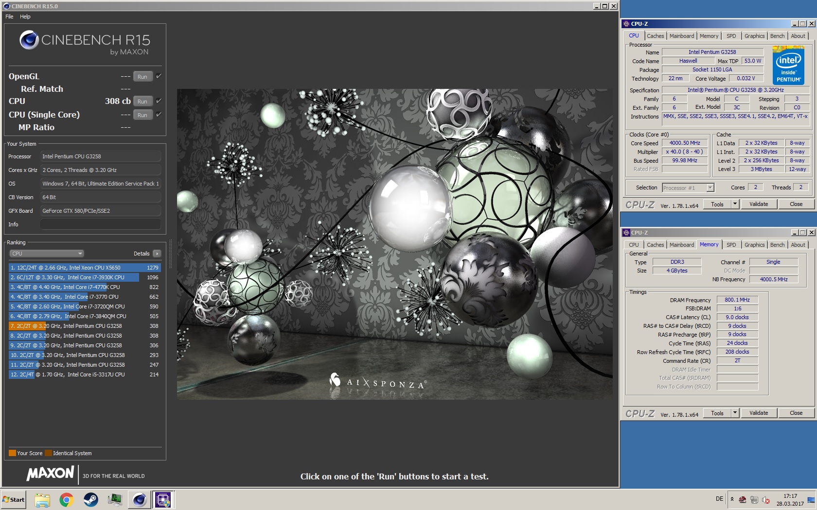
Task: Click the volume tray icon
Action: (x=766, y=499)
